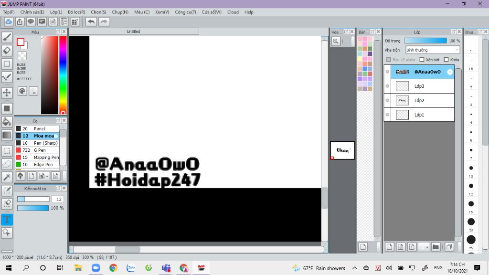Select the G Pen brush
Screen dimensions: 489x275
(37, 150)
